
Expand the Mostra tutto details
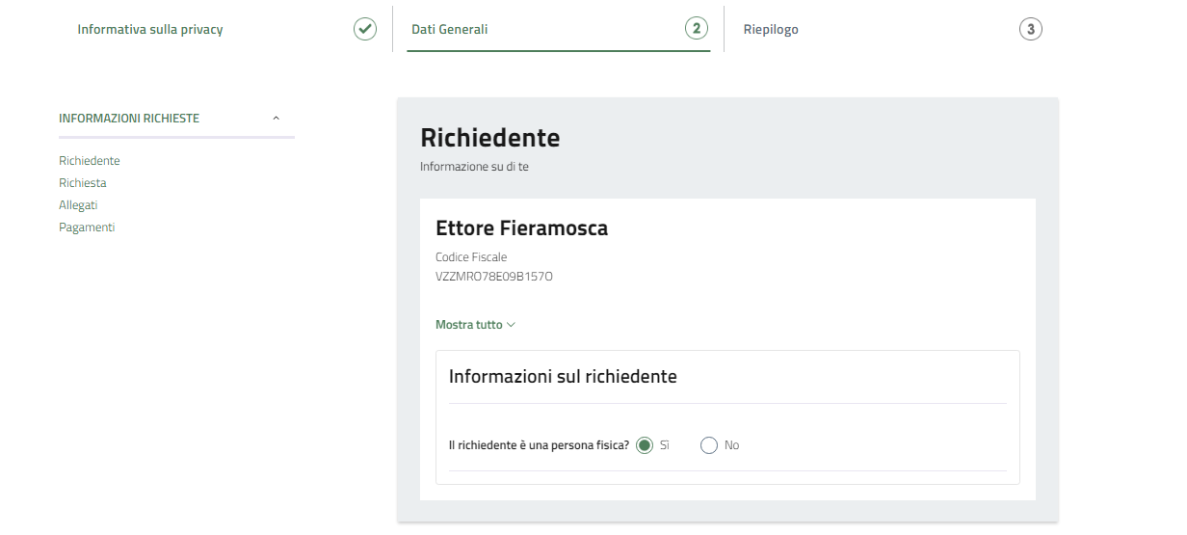[x=475, y=325]
